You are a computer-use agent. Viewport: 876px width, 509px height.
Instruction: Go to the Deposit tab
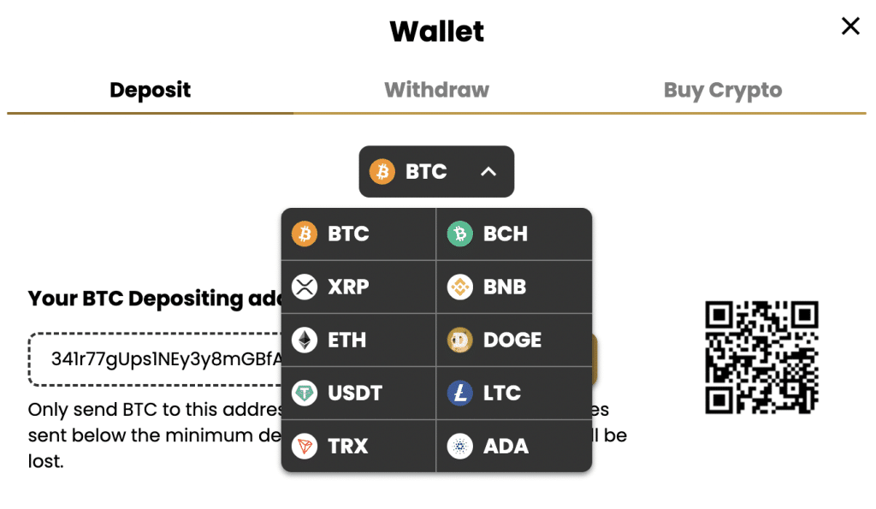(x=150, y=91)
